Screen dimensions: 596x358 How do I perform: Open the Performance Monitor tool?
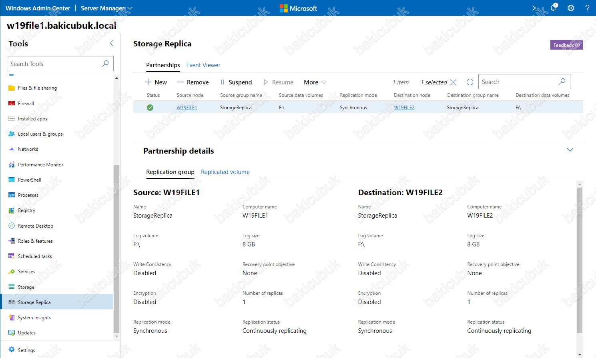point(40,165)
